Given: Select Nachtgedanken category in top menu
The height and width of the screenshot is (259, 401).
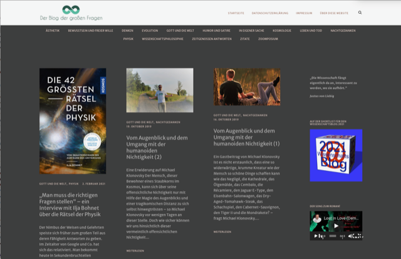Looking at the screenshot, I should (x=343, y=31).
